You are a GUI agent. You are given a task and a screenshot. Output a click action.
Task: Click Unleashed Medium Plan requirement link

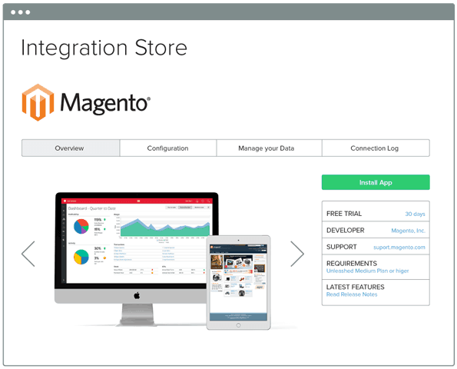[368, 271]
